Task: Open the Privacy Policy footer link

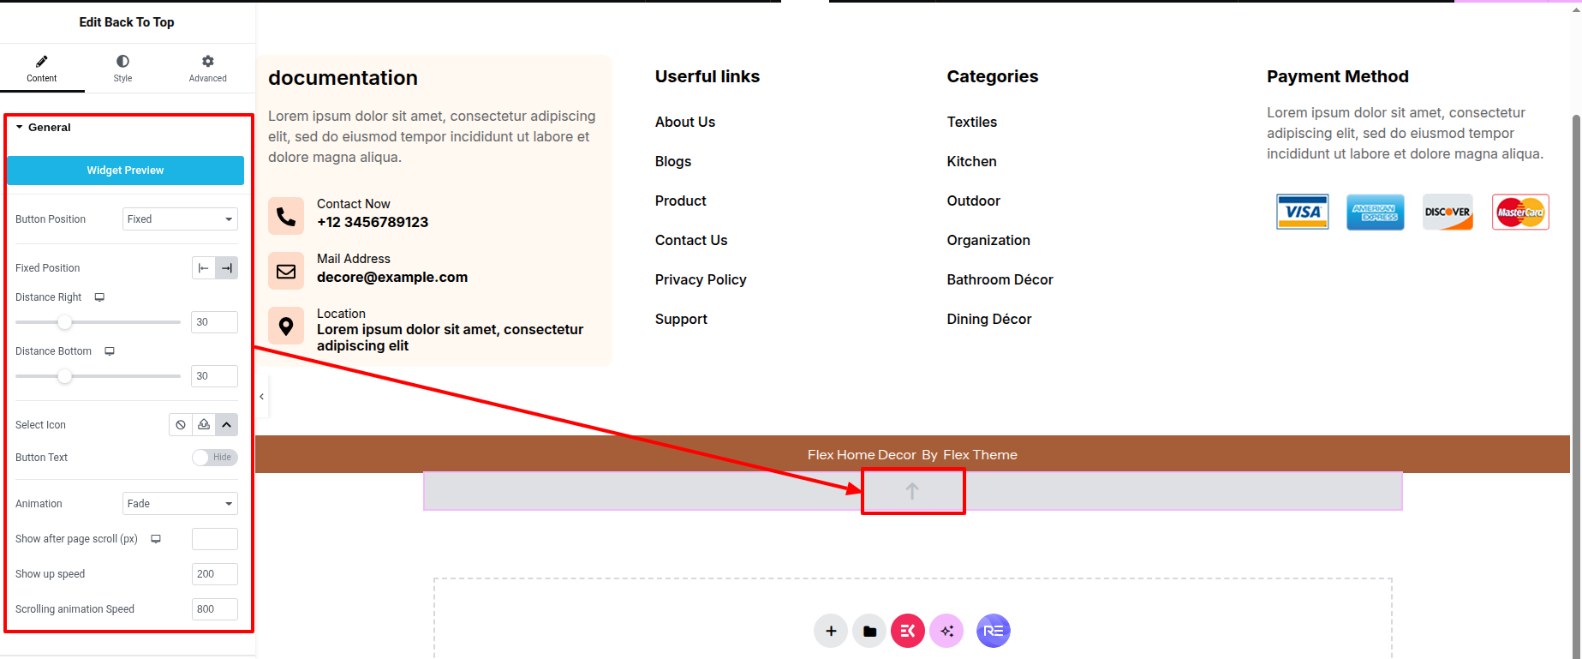Action: [700, 279]
